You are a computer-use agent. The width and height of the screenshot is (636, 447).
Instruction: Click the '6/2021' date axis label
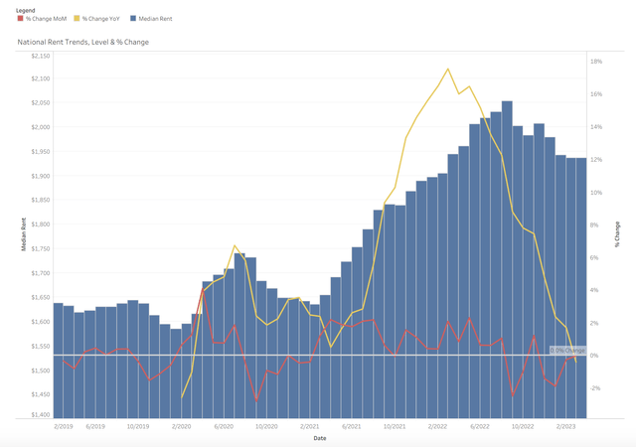(352, 427)
